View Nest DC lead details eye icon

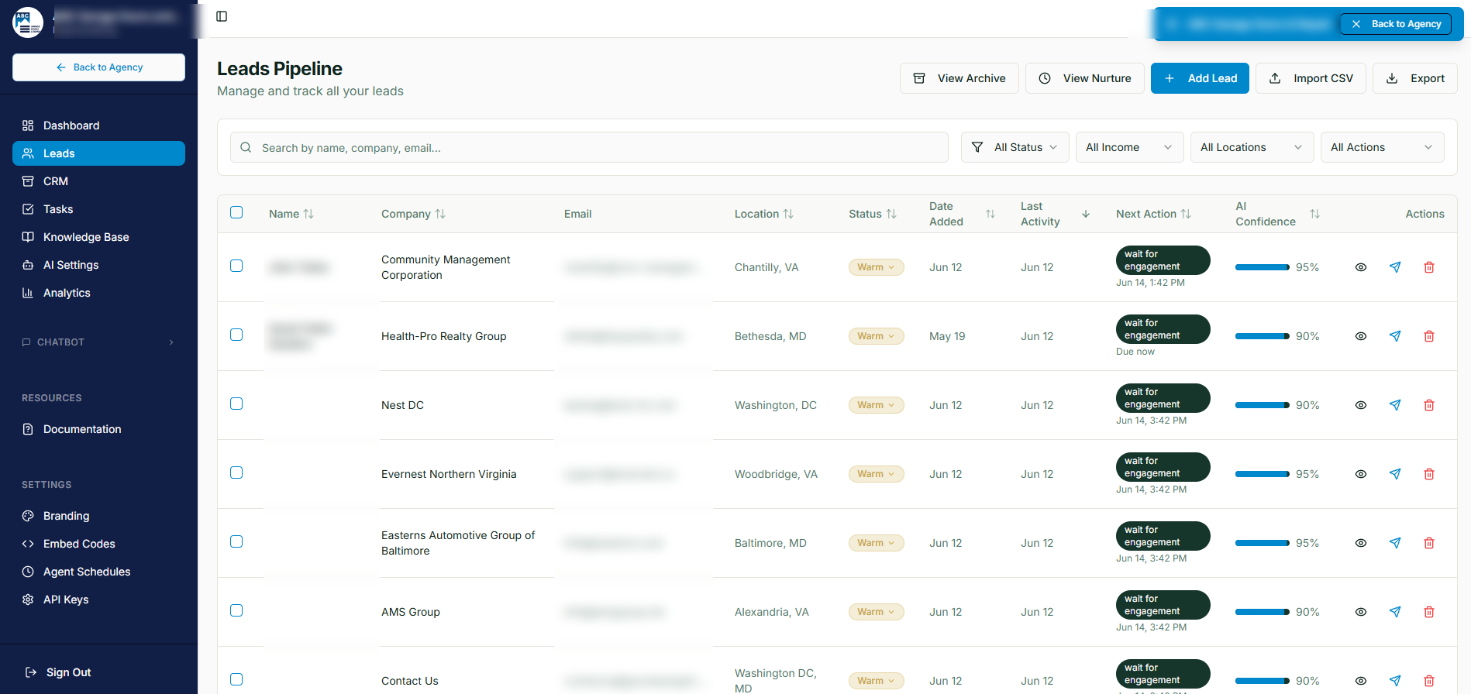click(1361, 405)
